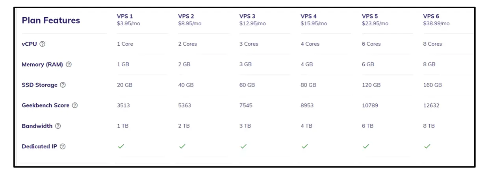486x177 pixels.
Task: Click the $23.95/mo price under VPS 5
Action: point(375,24)
